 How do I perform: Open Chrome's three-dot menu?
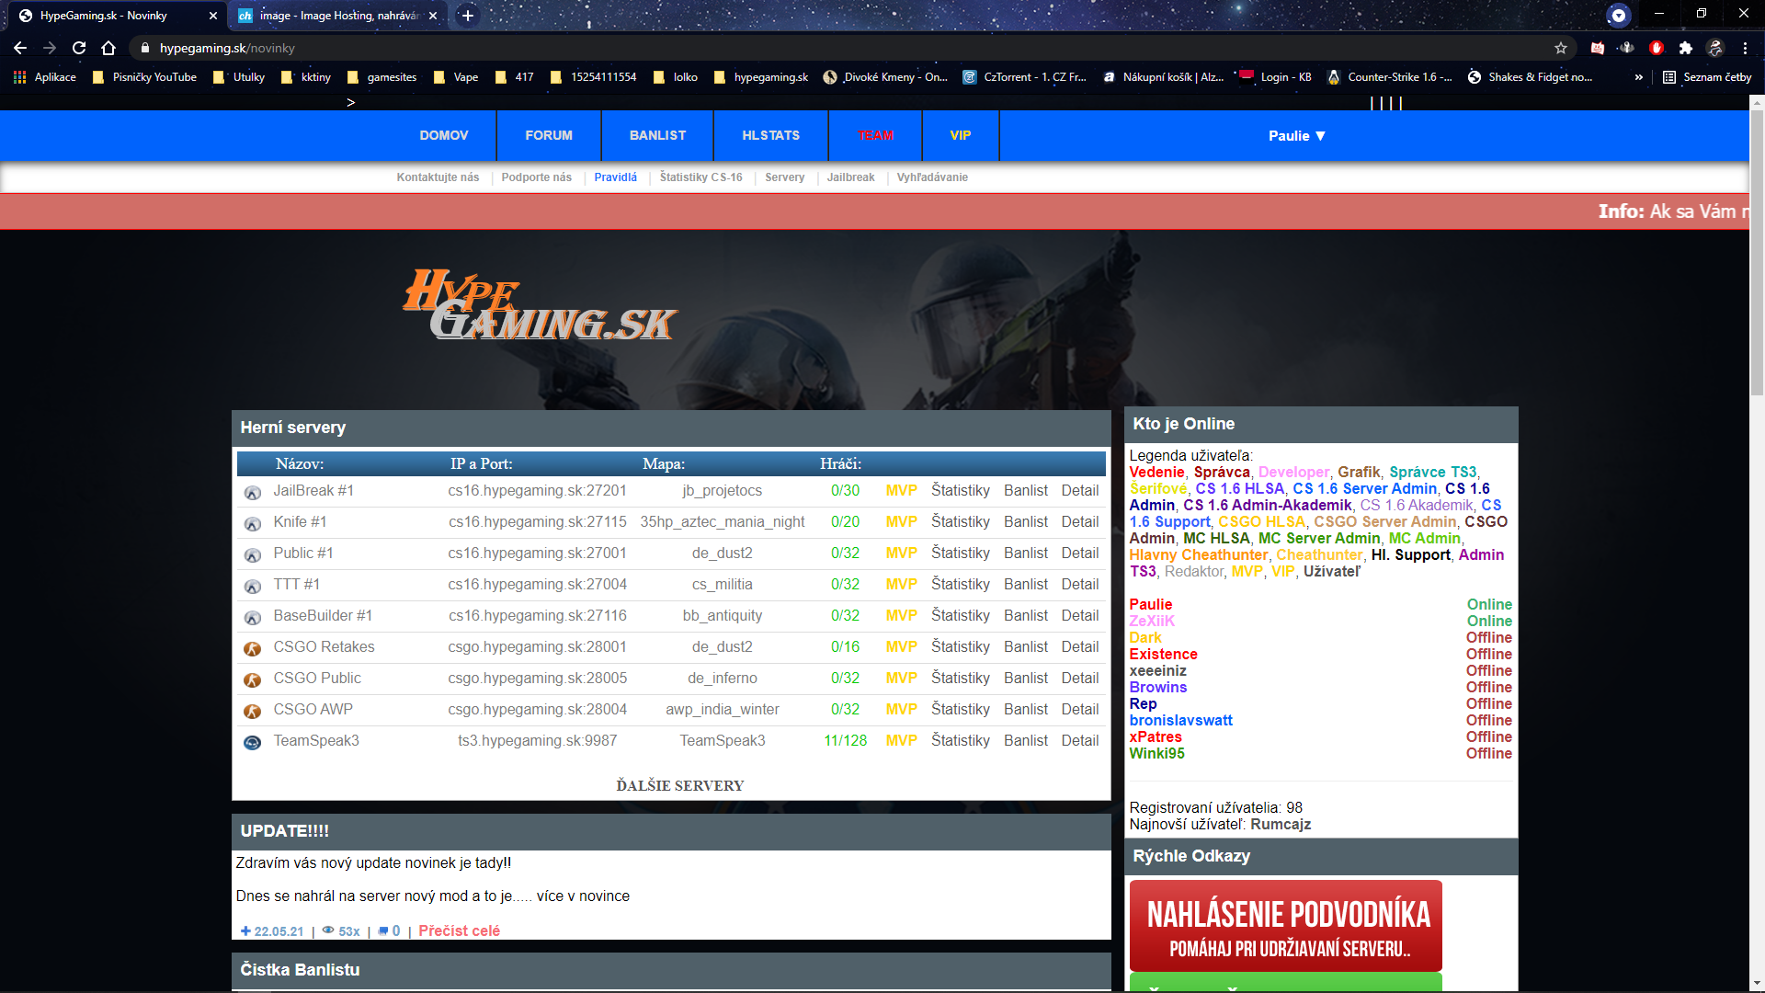coord(1745,48)
